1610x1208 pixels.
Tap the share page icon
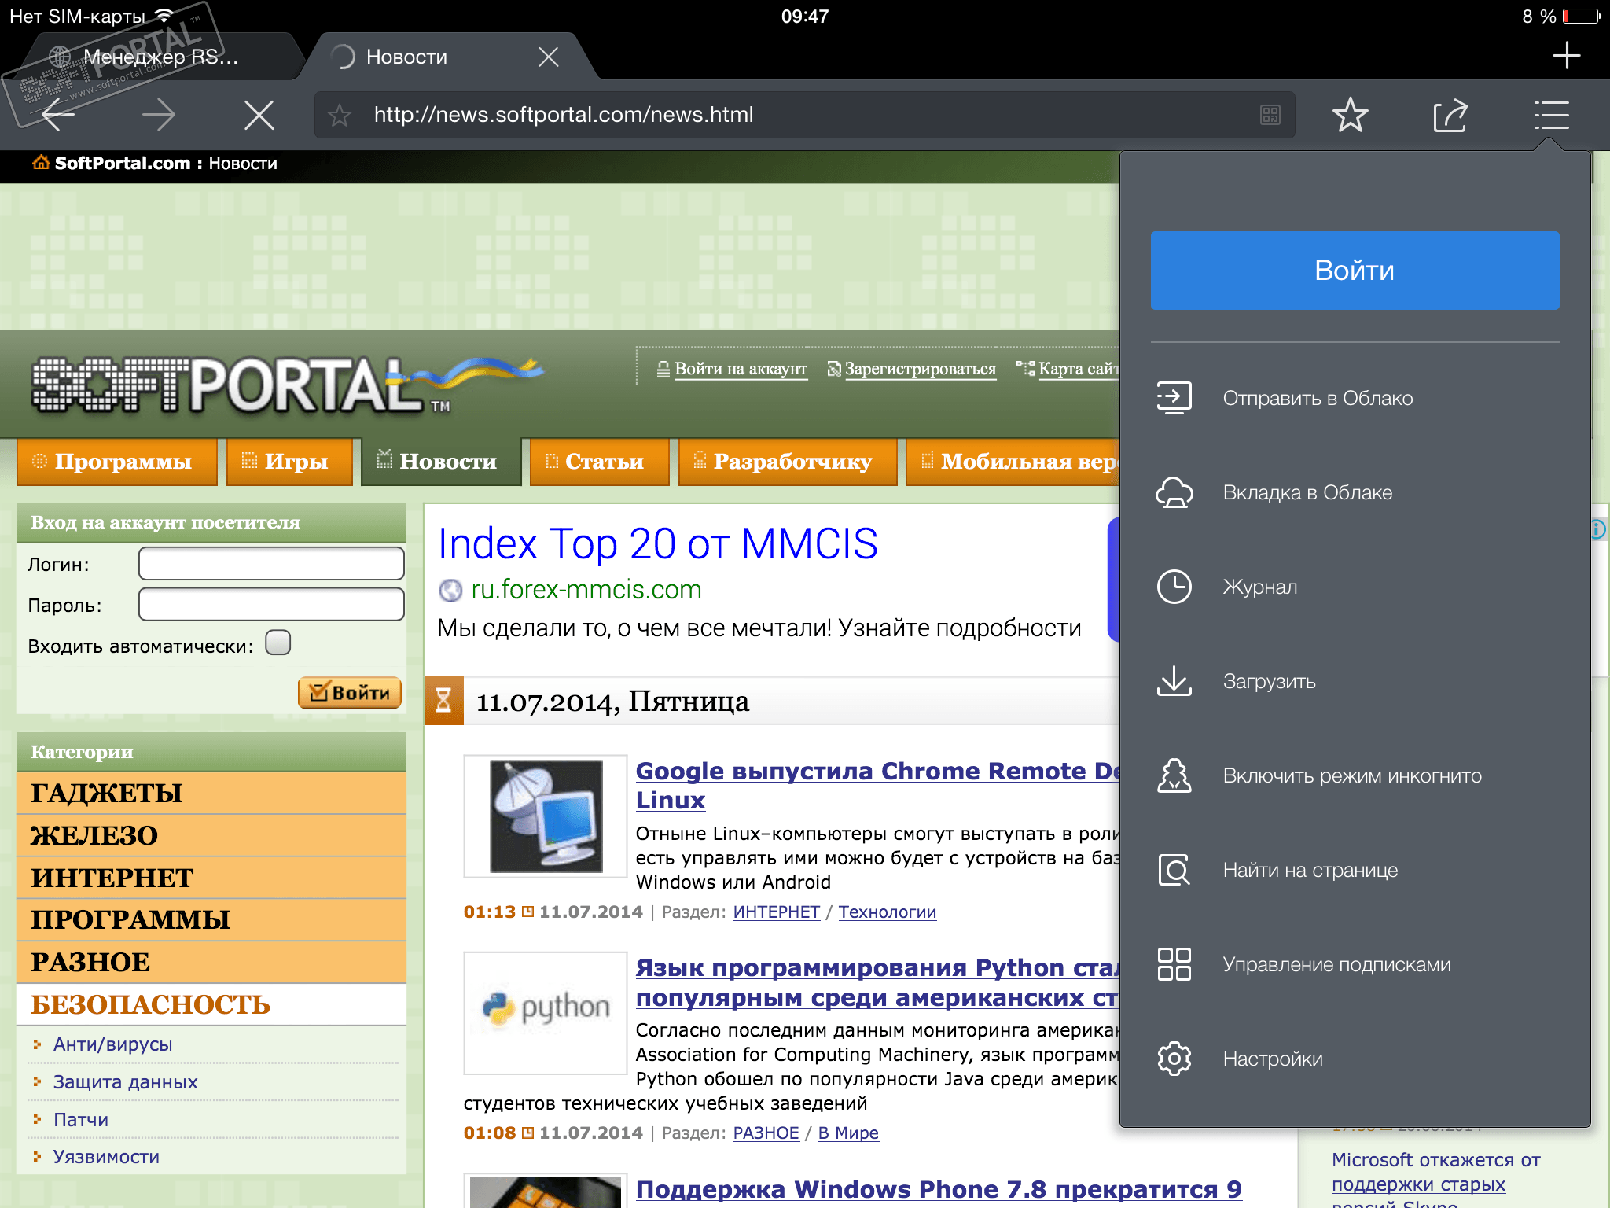(x=1450, y=116)
